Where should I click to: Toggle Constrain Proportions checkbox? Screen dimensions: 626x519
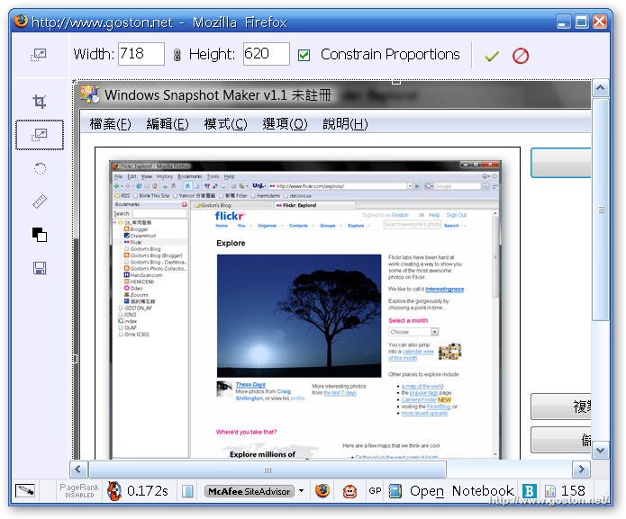coord(304,55)
